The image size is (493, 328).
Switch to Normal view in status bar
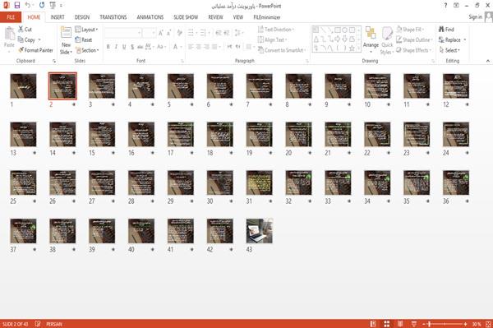(373, 324)
